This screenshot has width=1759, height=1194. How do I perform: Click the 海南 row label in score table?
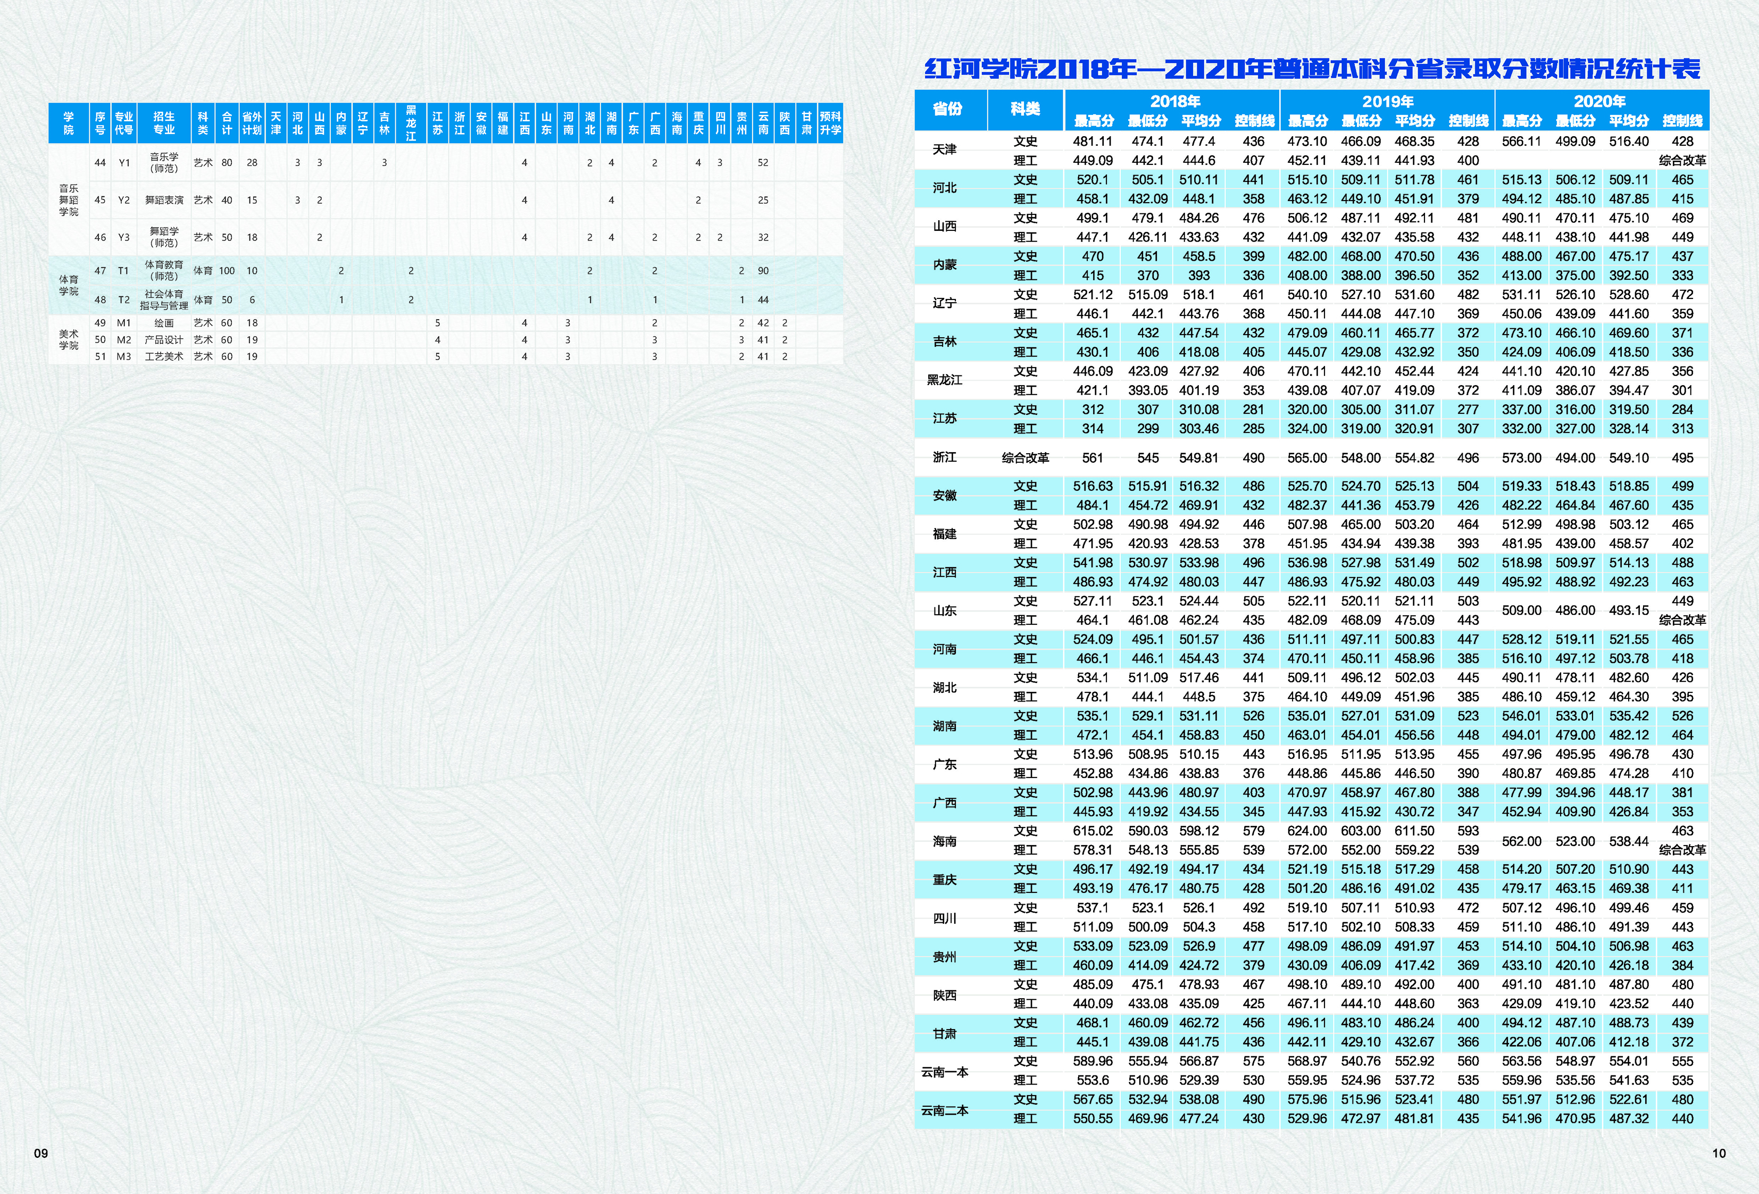click(x=945, y=841)
